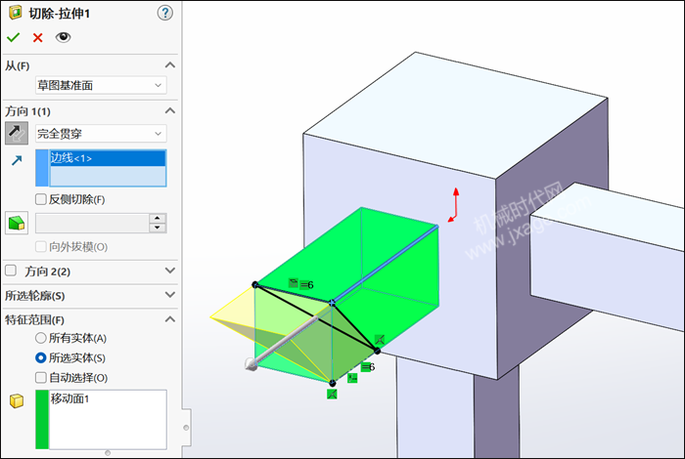Click the right corner relation icon
This screenshot has width=685, height=459.
pyautogui.click(x=380, y=340)
